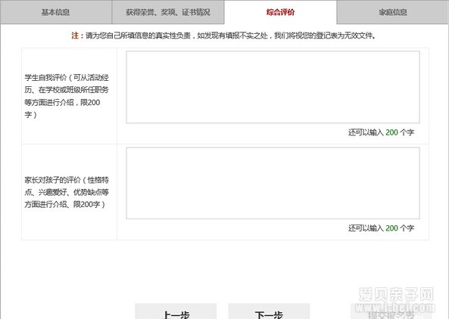Switch to the 基本信息 tab
The height and width of the screenshot is (319, 449).
click(56, 12)
